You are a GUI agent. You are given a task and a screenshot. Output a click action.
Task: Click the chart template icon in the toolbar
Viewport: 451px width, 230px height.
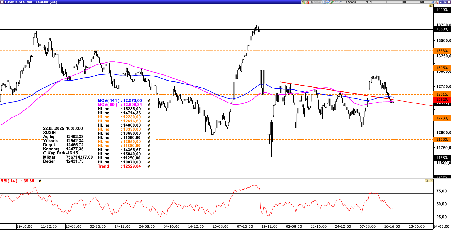tap(328, 2)
